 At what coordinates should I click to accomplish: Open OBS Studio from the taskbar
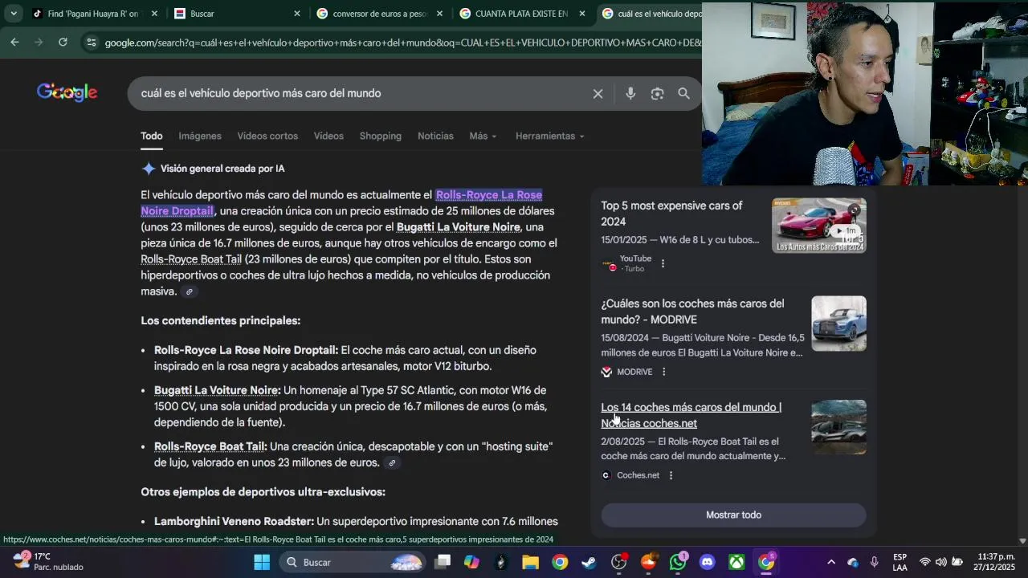pos(618,562)
